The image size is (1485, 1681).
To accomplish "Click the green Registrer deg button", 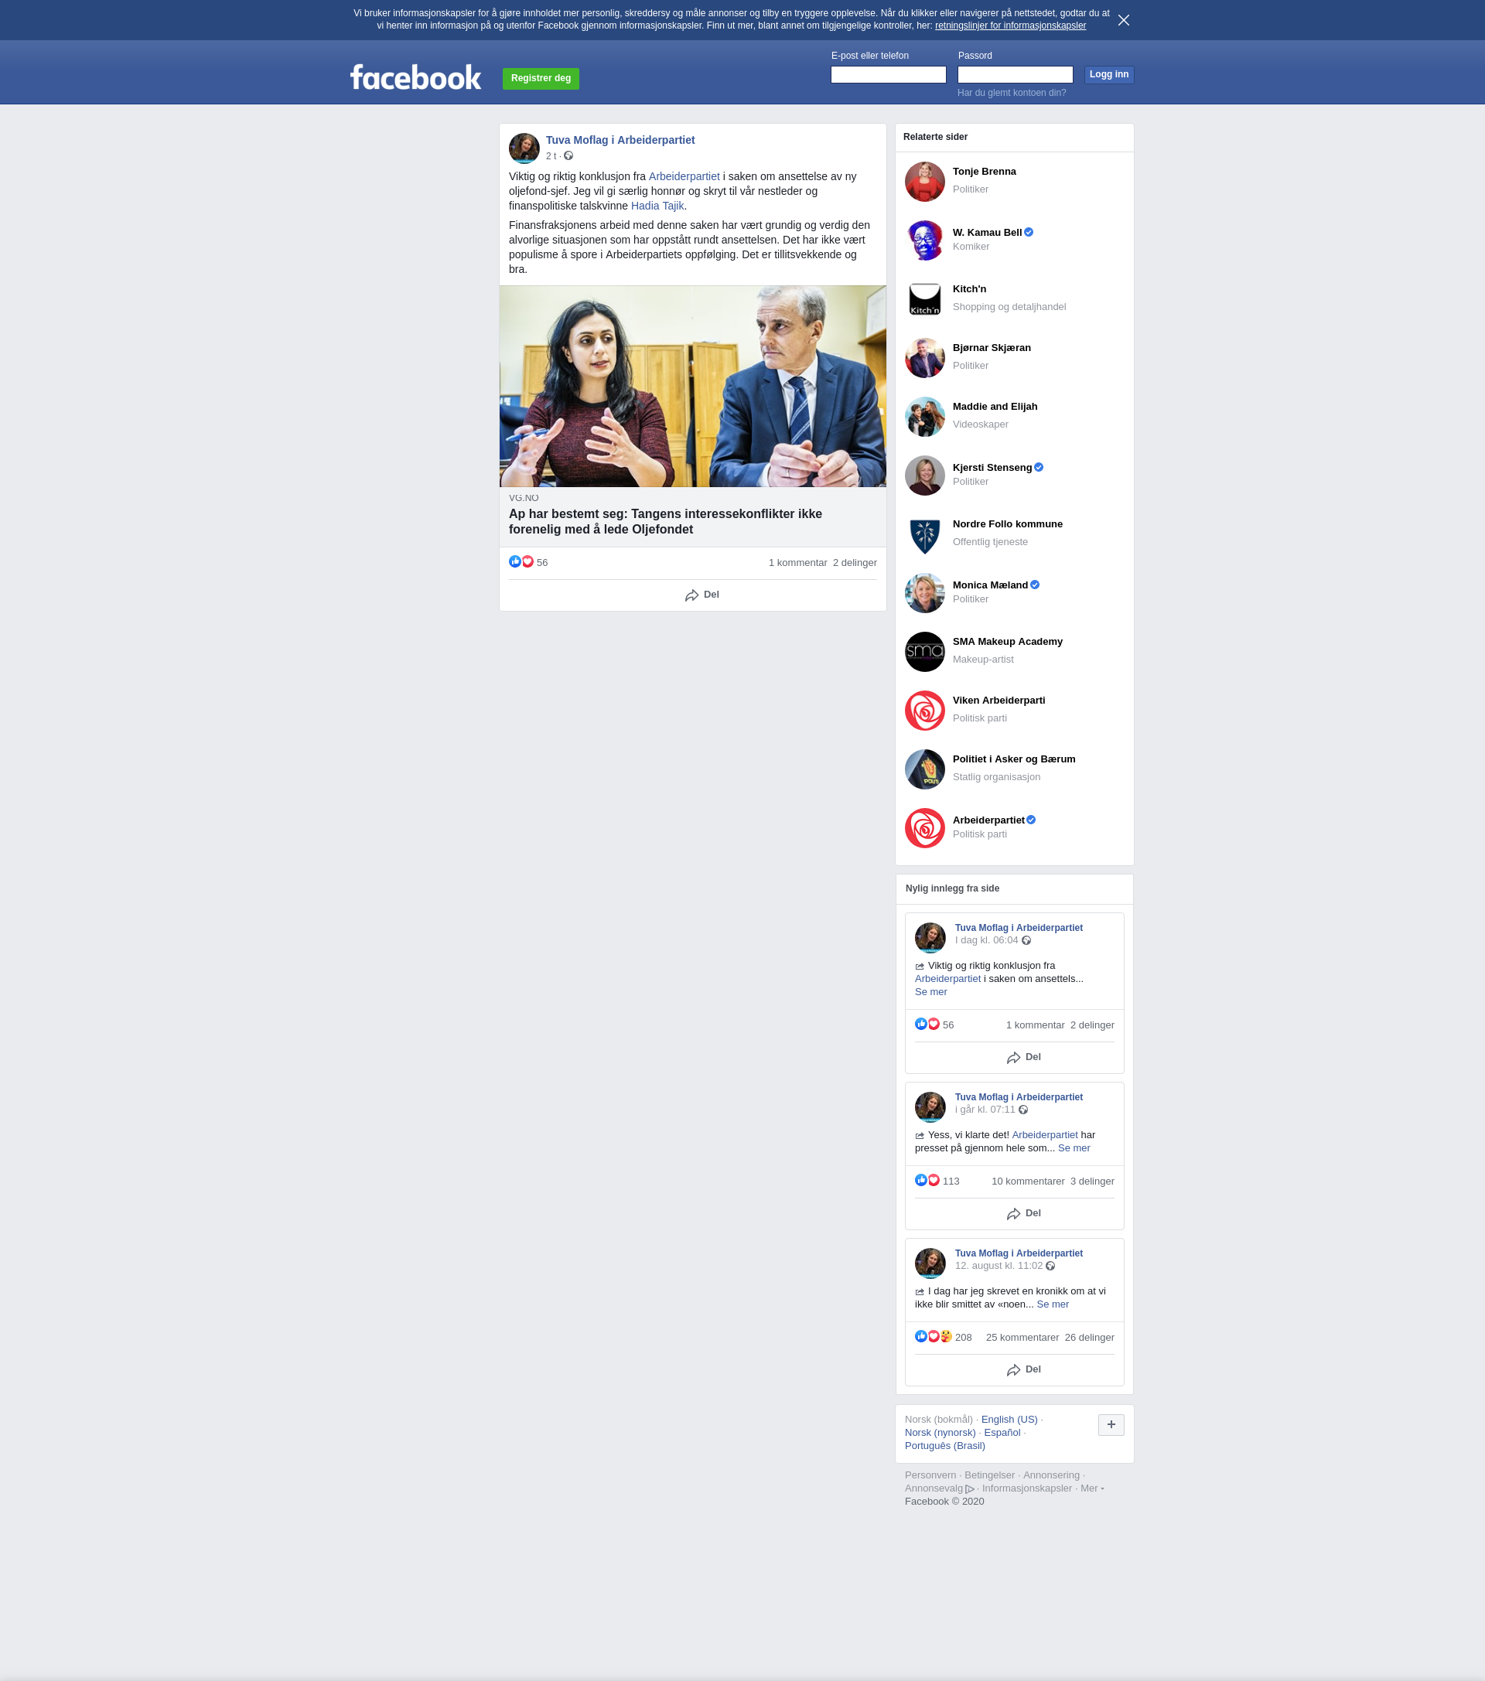I will (541, 78).
